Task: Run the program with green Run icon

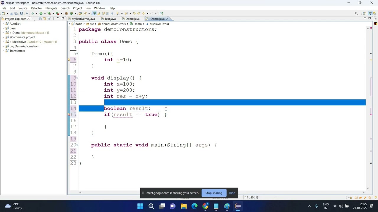Action: click(x=41, y=13)
